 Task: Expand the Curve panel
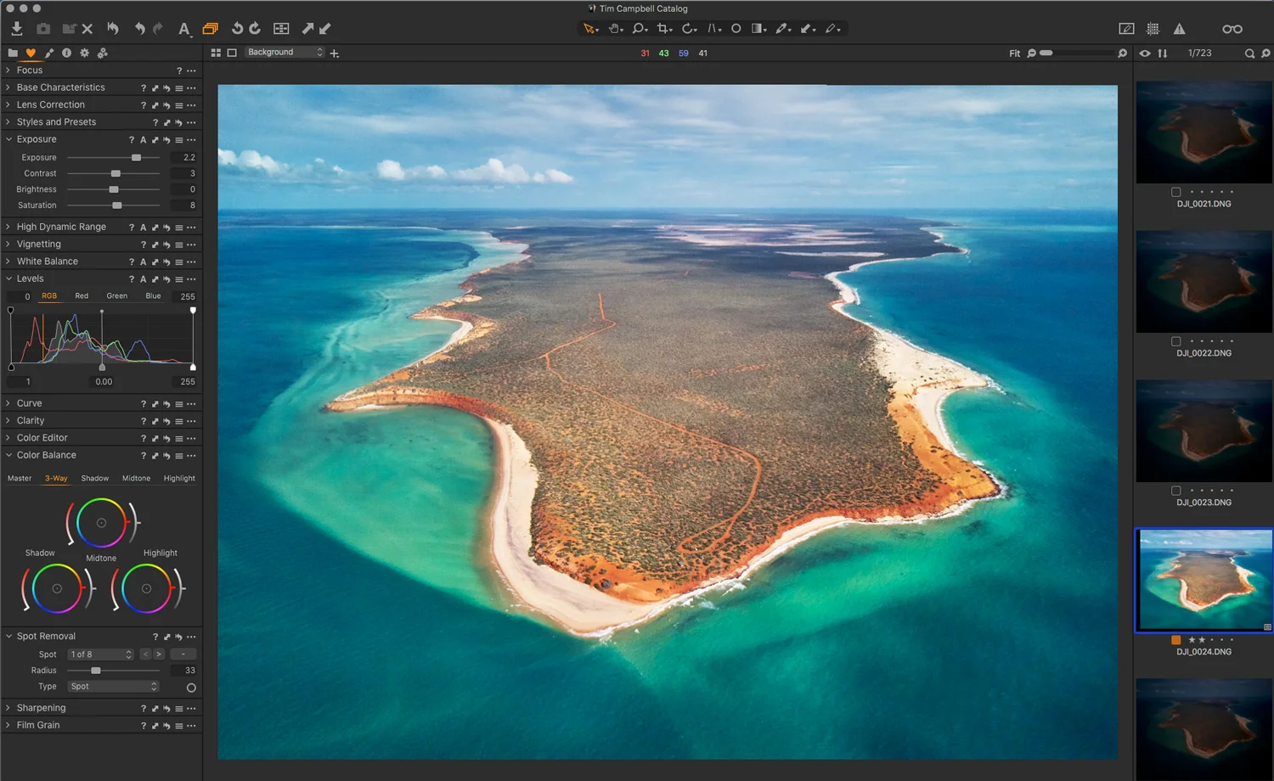[8, 403]
